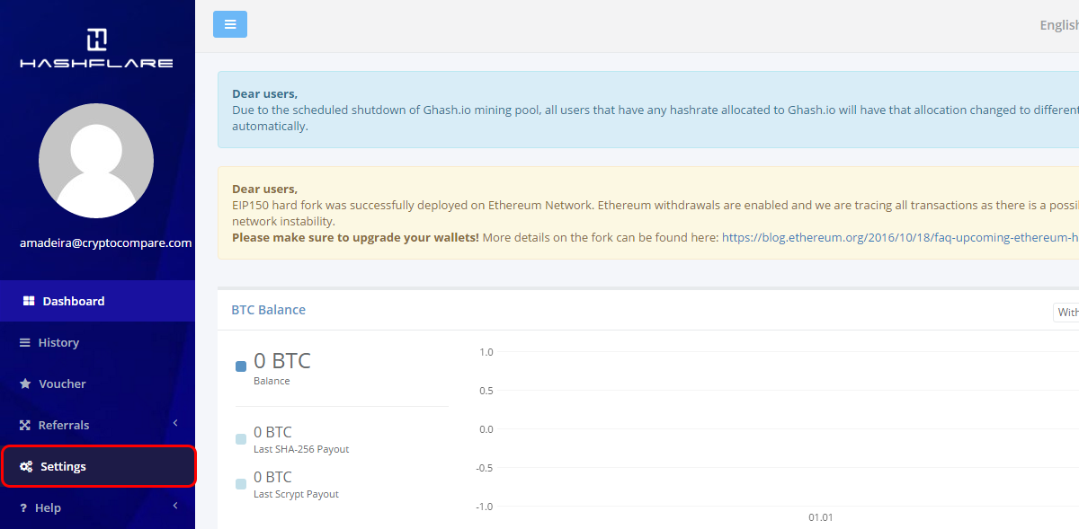The image size is (1079, 529).
Task: Click 'Please make sure to upgrade your wallets!'
Action: (355, 238)
